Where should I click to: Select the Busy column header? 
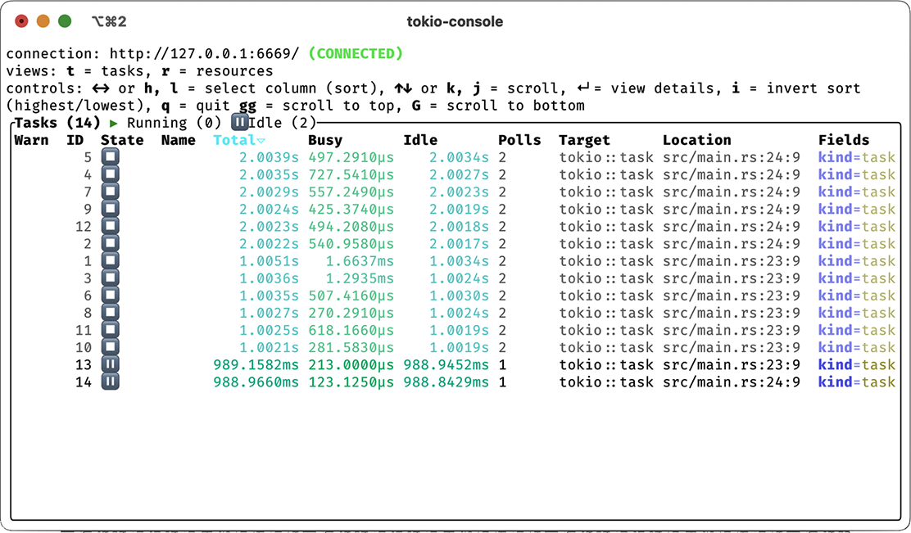point(325,140)
